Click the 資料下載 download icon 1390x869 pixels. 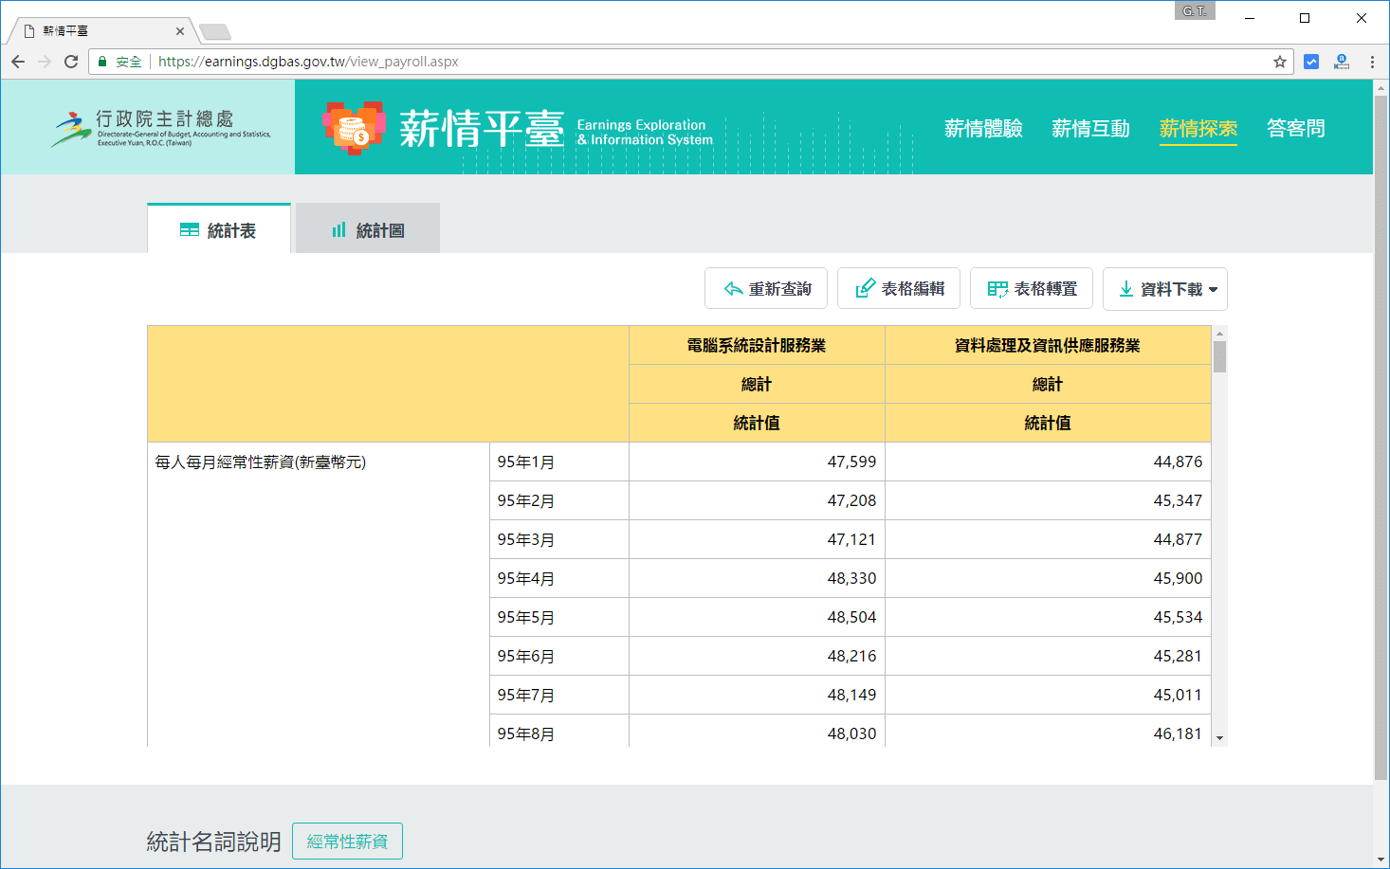click(x=1125, y=289)
